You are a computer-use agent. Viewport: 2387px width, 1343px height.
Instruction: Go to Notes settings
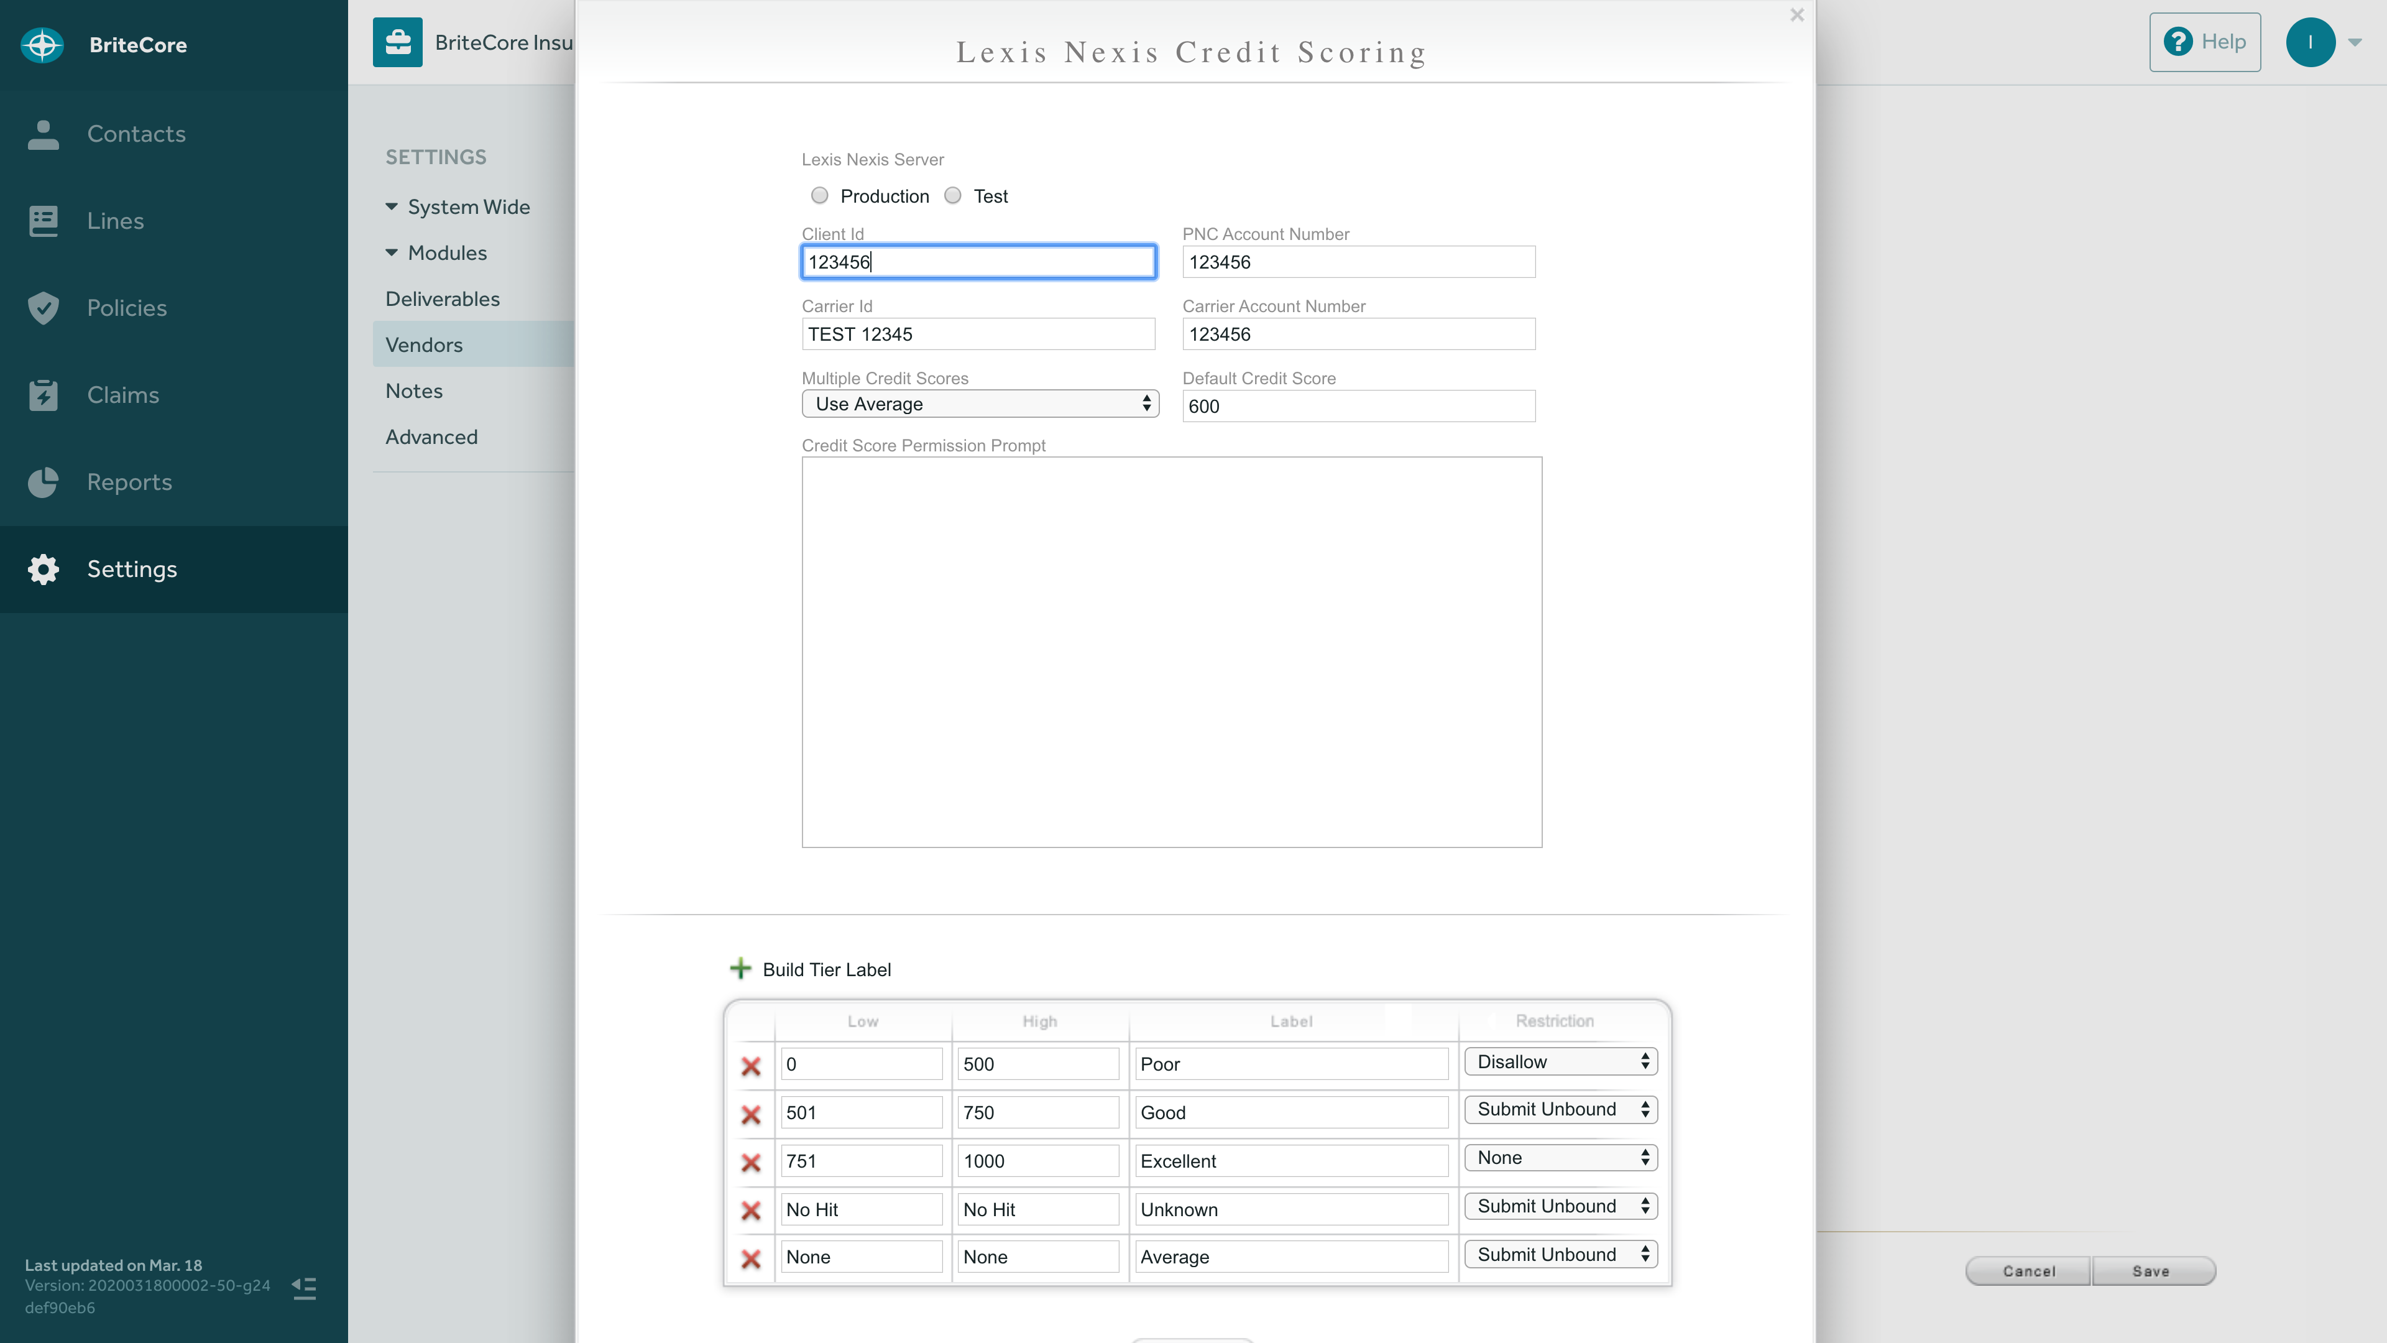pos(414,391)
